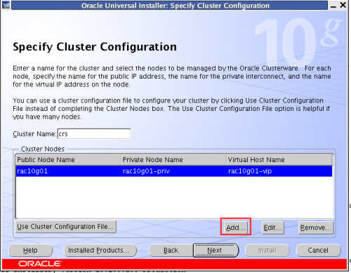Go Back to previous installer step
Screen dimensions: 351x273
(x=171, y=251)
